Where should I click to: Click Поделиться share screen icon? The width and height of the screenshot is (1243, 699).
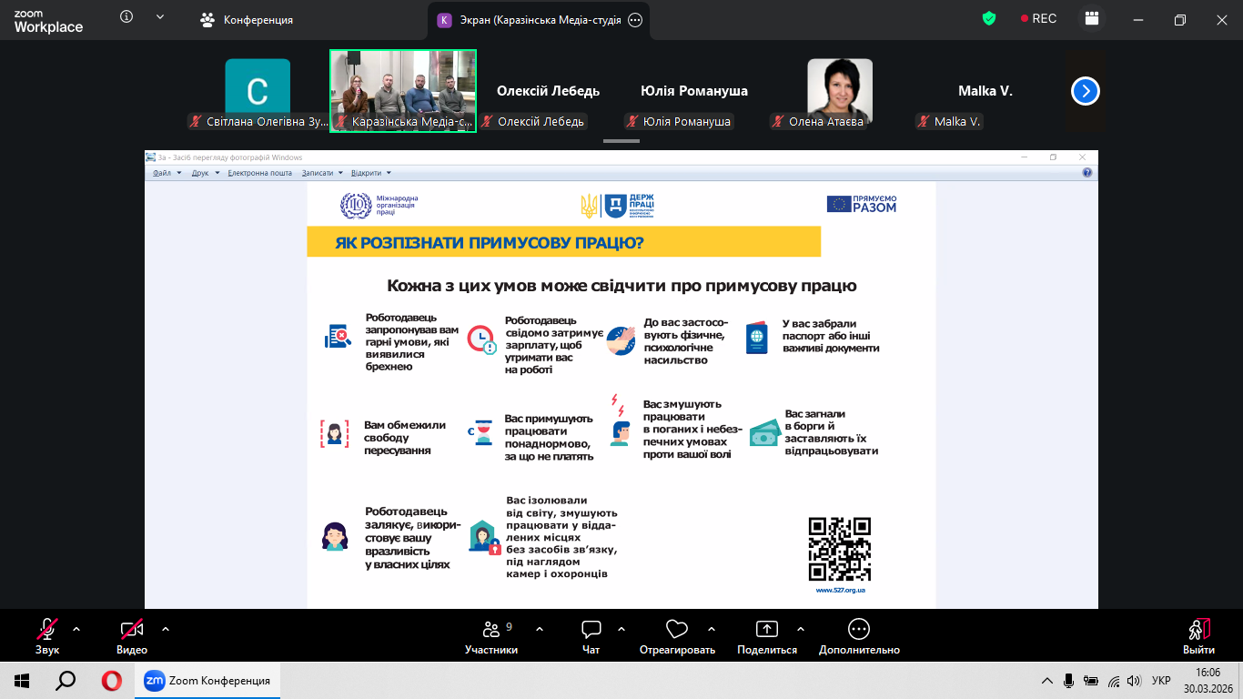pyautogui.click(x=767, y=636)
